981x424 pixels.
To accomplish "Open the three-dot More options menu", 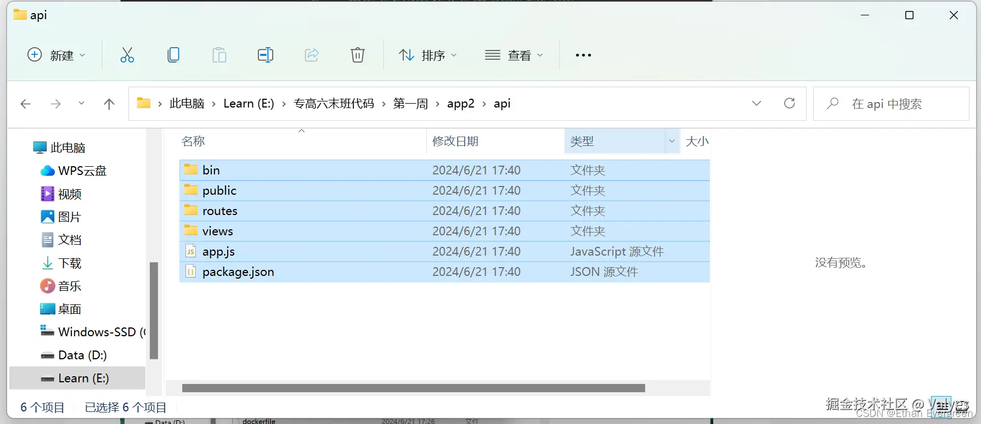I will point(583,55).
